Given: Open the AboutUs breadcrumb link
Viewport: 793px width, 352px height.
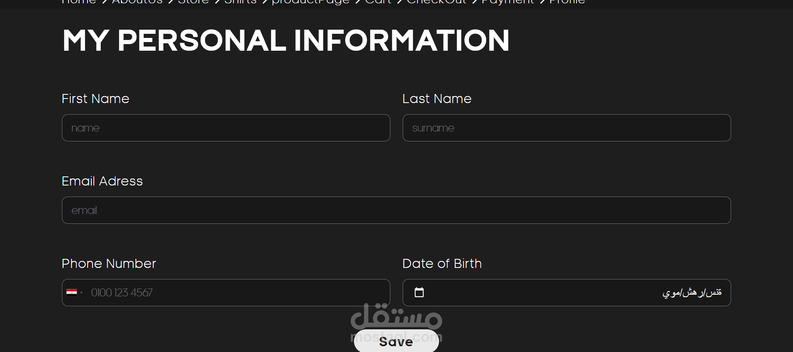Looking at the screenshot, I should coord(138,2).
